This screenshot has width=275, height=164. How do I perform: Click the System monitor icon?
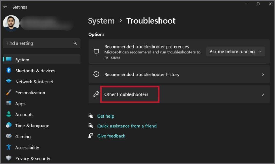[x=9, y=59]
